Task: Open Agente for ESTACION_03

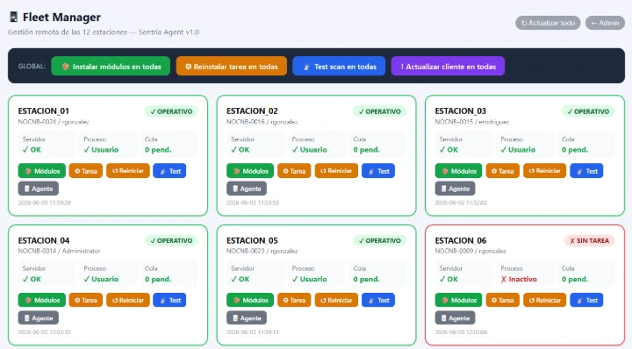Action: (455, 189)
